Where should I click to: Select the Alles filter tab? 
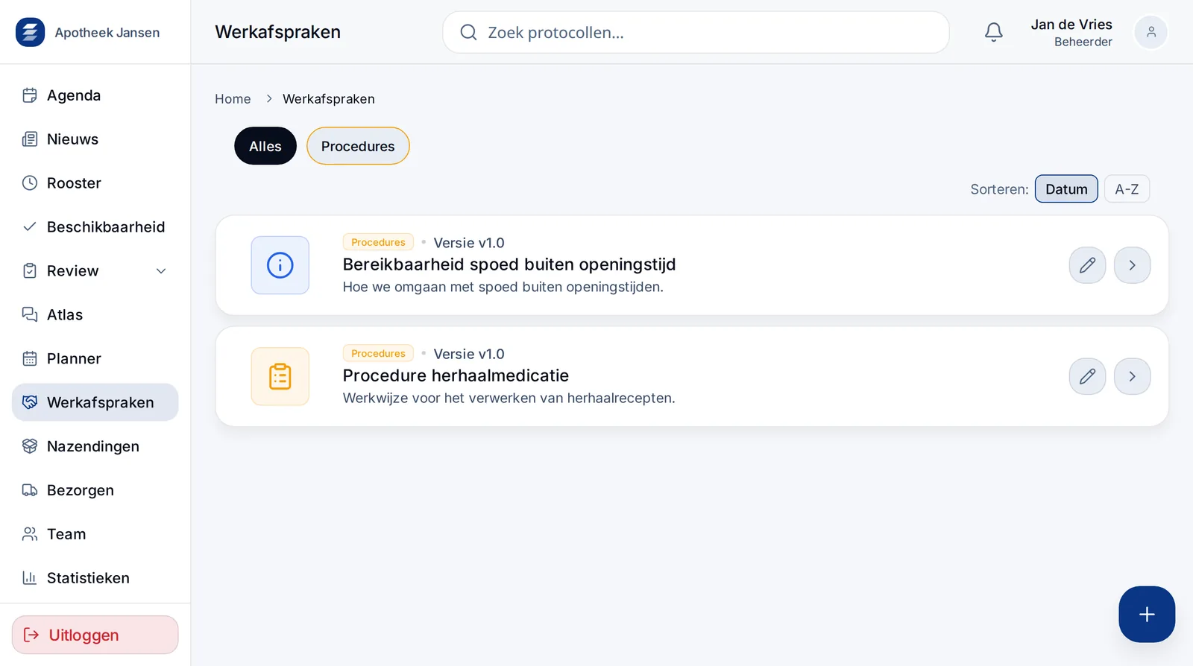[265, 146]
